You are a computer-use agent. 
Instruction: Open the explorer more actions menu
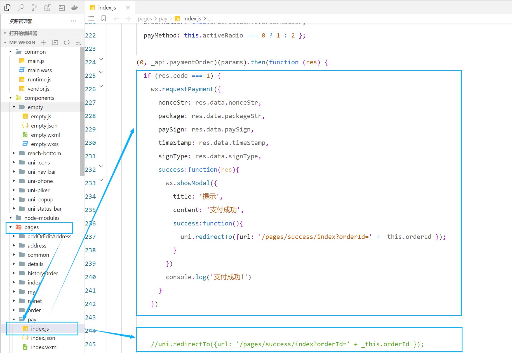[74, 21]
